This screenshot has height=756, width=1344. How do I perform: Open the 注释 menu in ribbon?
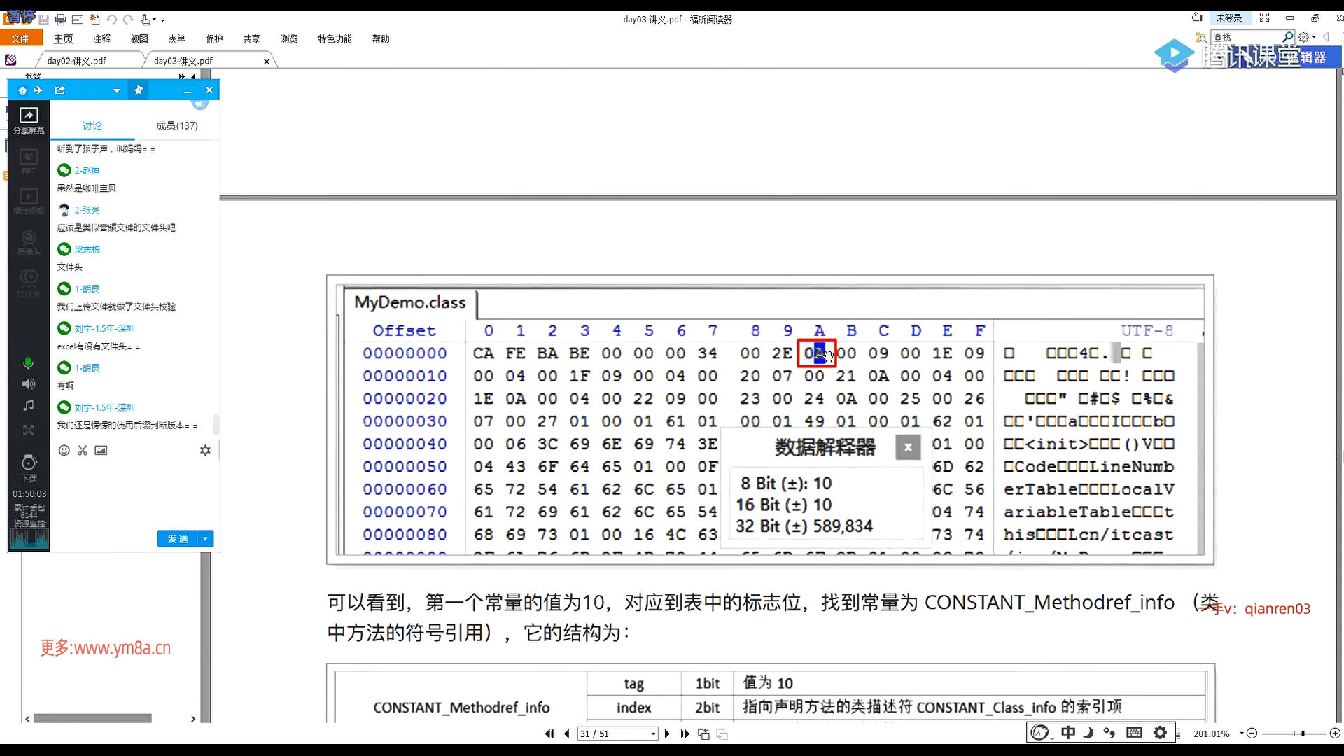pos(102,39)
